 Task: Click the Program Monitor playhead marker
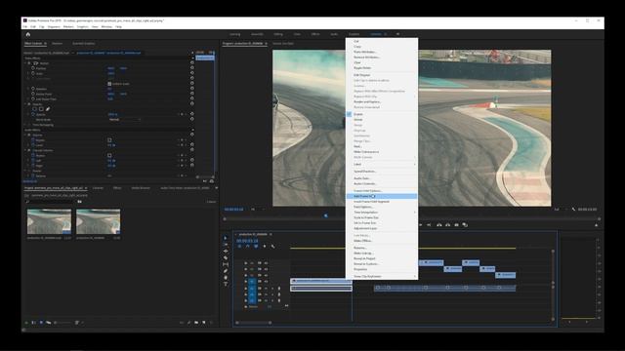click(x=325, y=215)
